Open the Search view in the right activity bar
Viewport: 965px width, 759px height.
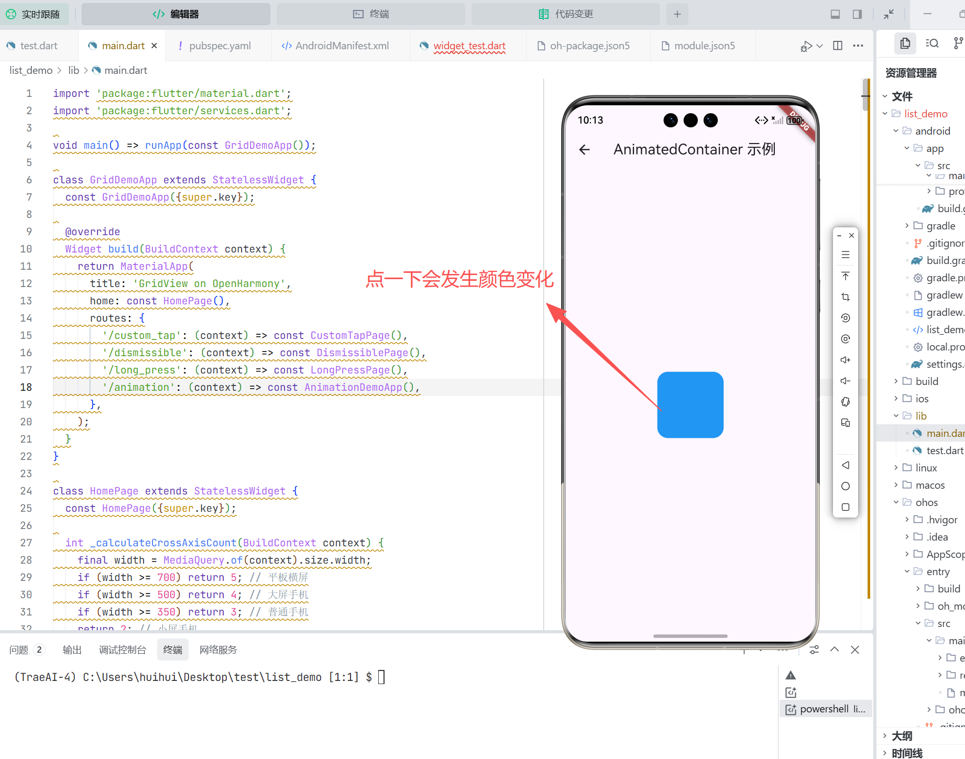coord(932,43)
